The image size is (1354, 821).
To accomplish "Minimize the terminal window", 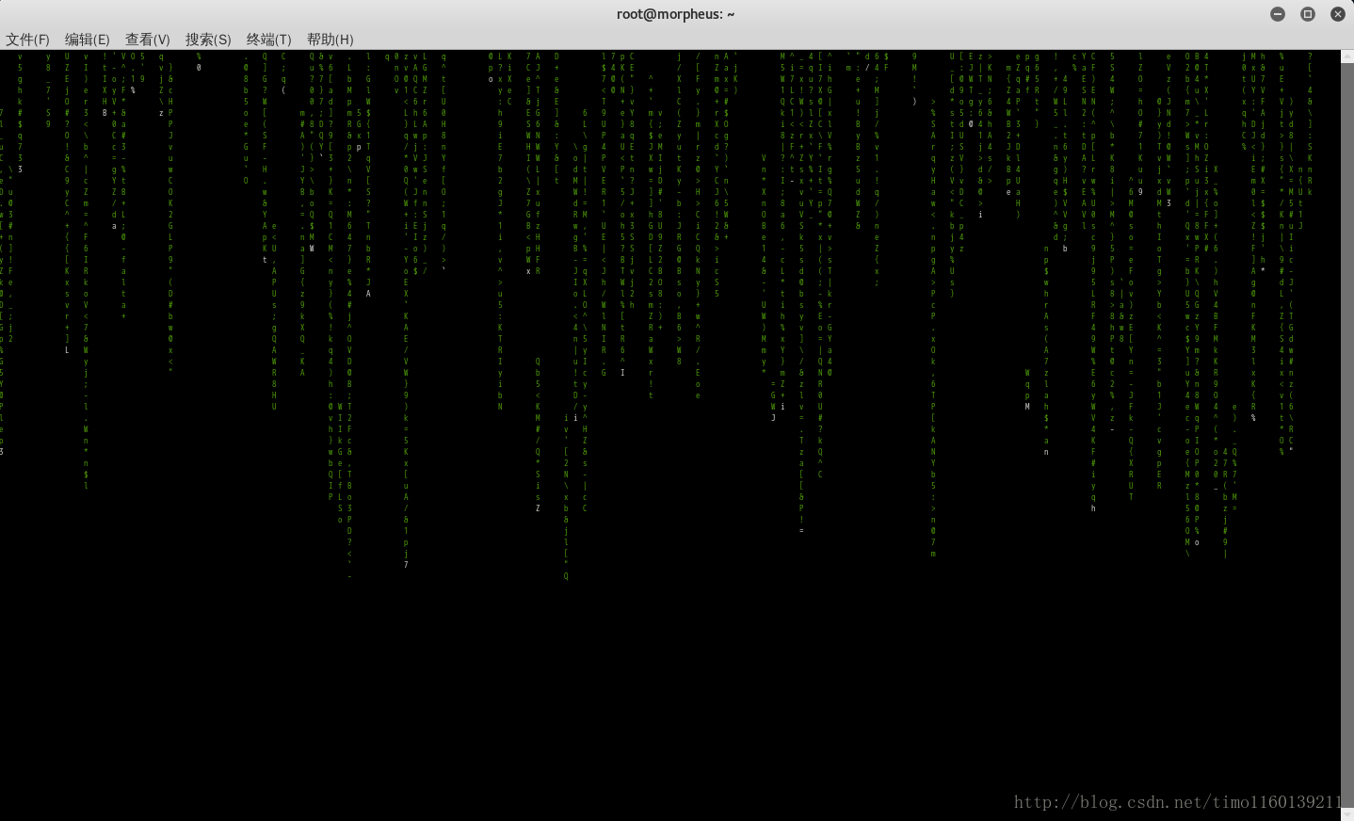I will [1278, 14].
